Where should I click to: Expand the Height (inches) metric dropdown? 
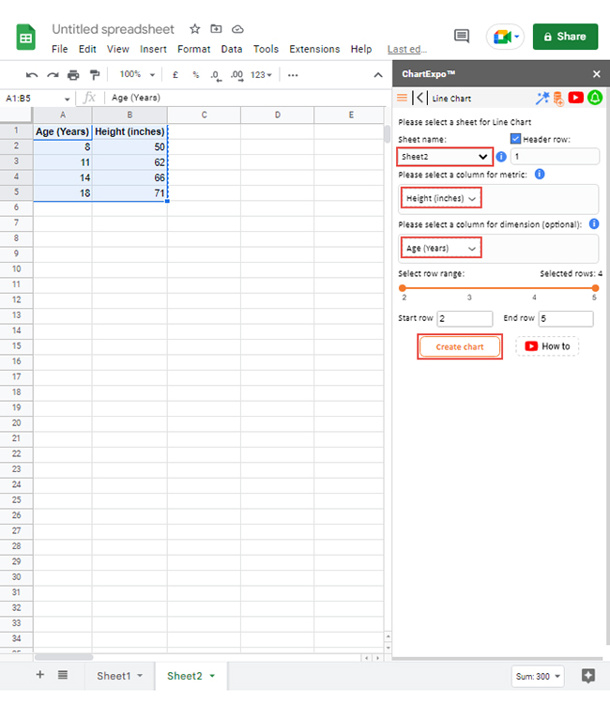(x=442, y=198)
